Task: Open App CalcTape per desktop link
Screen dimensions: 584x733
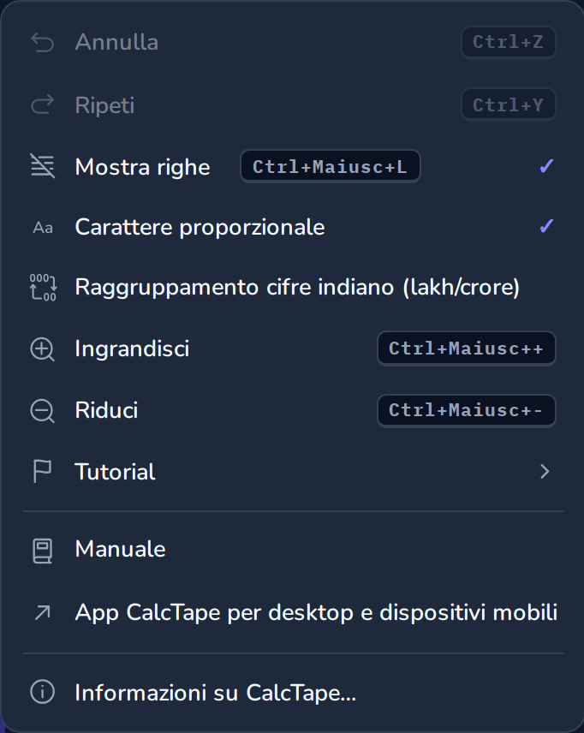Action: [x=292, y=612]
